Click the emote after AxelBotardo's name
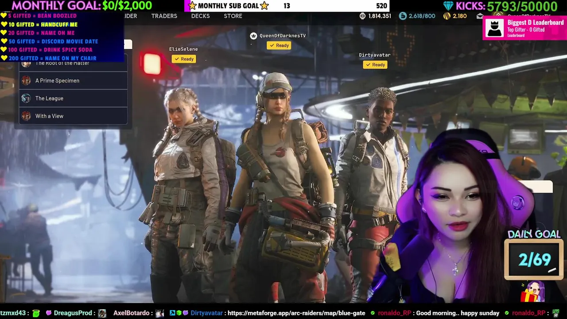567x319 pixels. [159, 313]
